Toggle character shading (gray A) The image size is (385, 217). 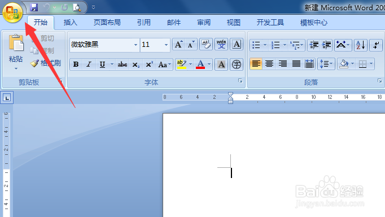click(221, 64)
